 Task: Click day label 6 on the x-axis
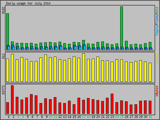click(32, 117)
